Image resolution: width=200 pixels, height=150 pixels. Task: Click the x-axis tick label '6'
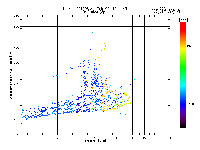coord(117,138)
